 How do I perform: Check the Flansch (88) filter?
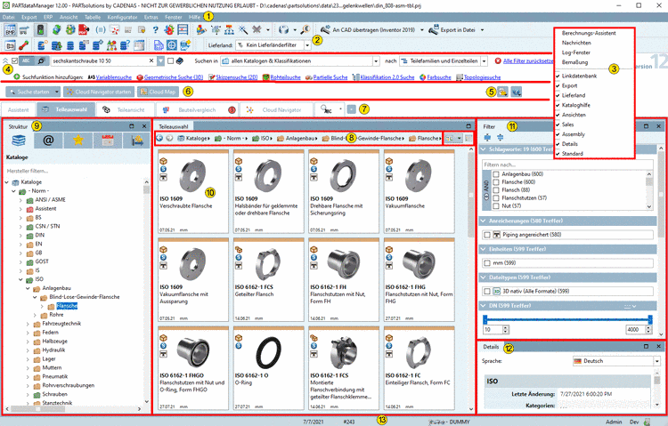click(496, 189)
